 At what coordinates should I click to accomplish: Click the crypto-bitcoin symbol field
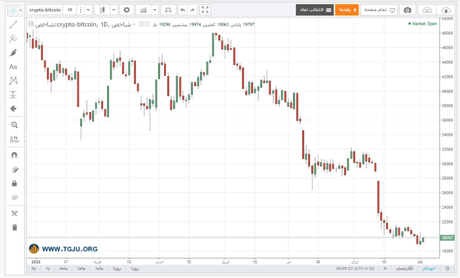click(x=45, y=10)
